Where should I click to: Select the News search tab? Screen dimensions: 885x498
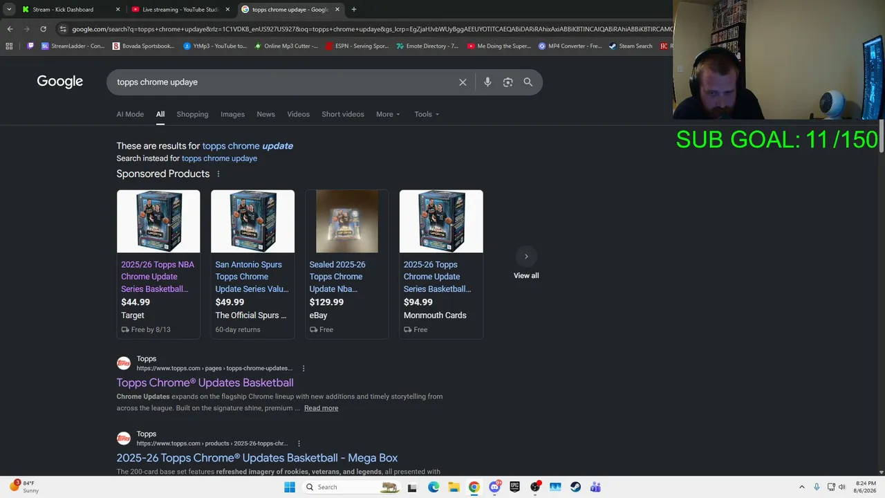pyautogui.click(x=265, y=114)
